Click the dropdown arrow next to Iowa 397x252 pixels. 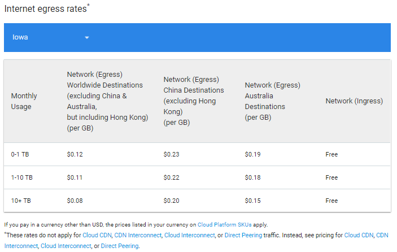[87, 37]
